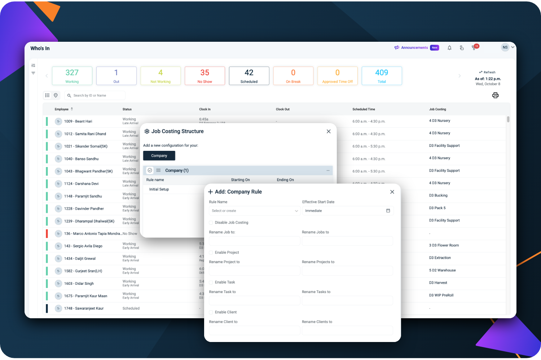The image size is (541, 360).
Task: Open the Rule Name select dropdown
Action: (255, 211)
